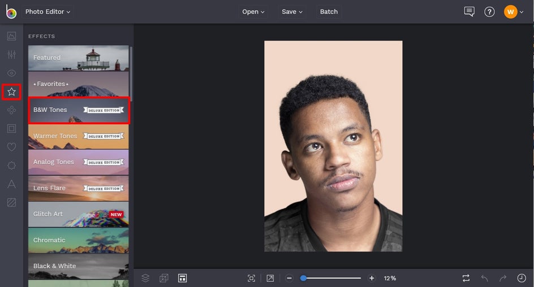Viewport: 534px width, 287px height.
Task: Click the repeat/compare arrows icon
Action: [x=466, y=278]
